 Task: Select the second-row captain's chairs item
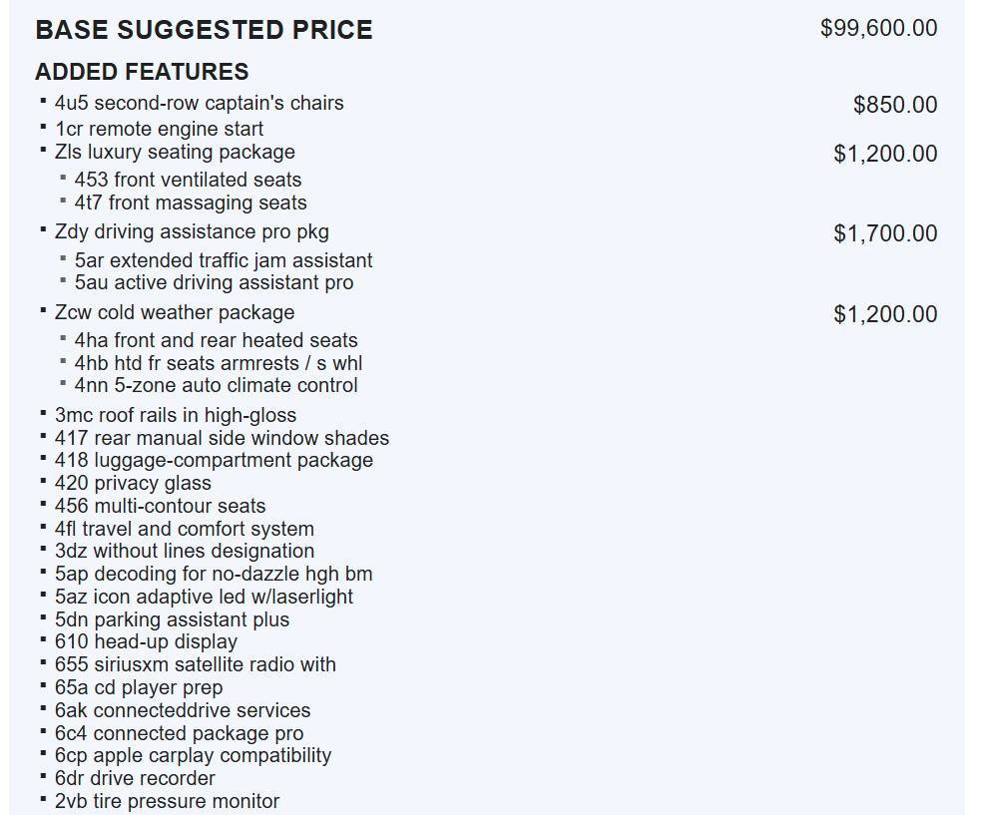click(199, 103)
